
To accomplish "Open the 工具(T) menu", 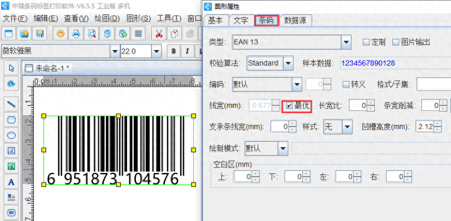I will click(169, 19).
